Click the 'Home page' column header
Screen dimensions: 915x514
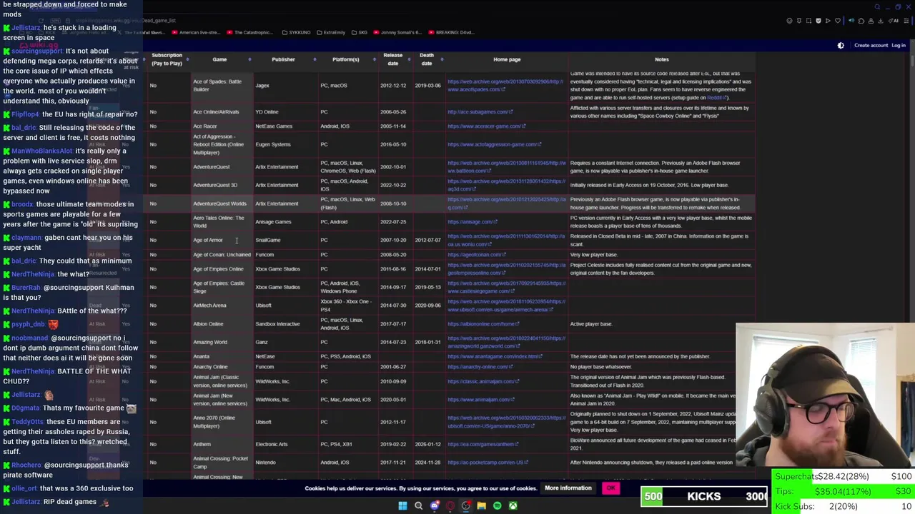coord(507,59)
